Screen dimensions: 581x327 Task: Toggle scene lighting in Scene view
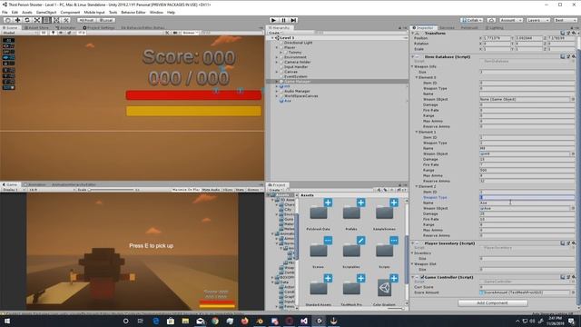tap(53, 33)
